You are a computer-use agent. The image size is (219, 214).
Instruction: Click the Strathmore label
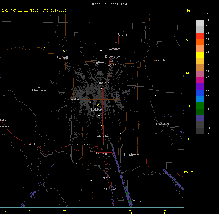click(131, 155)
